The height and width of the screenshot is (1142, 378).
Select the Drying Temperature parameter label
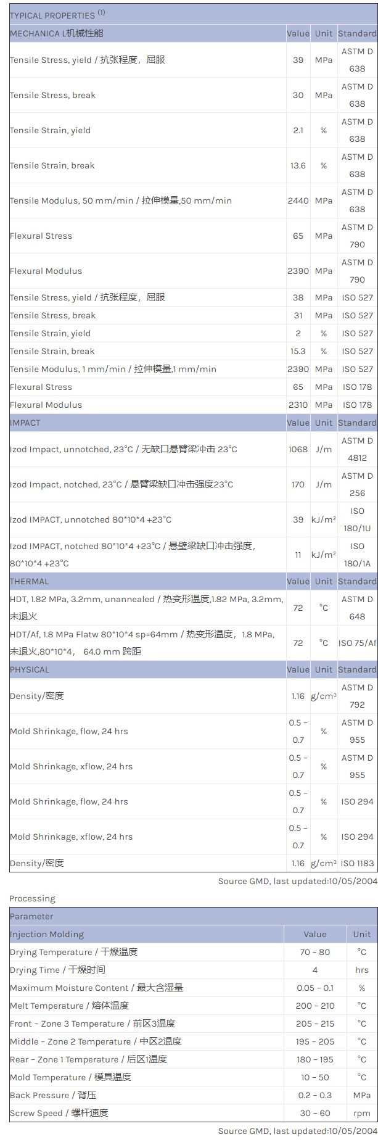[73, 952]
